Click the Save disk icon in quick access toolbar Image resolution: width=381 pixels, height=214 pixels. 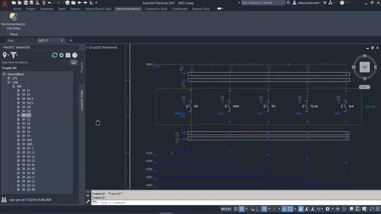[26, 2]
